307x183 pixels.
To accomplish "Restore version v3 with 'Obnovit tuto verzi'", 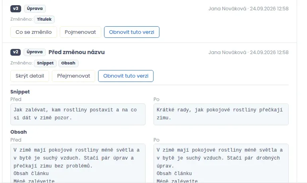I will point(132,32).
